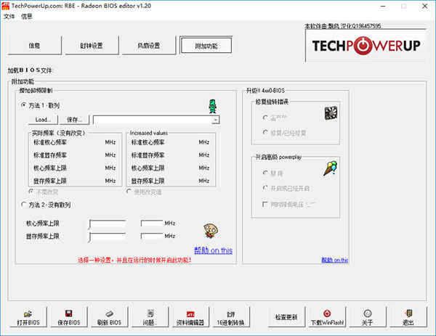The height and width of the screenshot is (336, 436).
Task: Click the Load... button
Action: click(x=43, y=120)
